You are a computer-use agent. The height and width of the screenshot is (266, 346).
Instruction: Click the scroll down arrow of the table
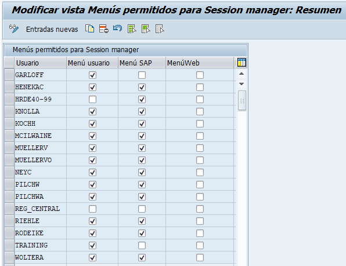tap(242, 84)
